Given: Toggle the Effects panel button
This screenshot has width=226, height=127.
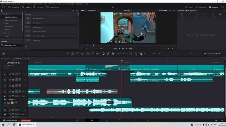Looking at the screenshot, I should pos(26,7).
